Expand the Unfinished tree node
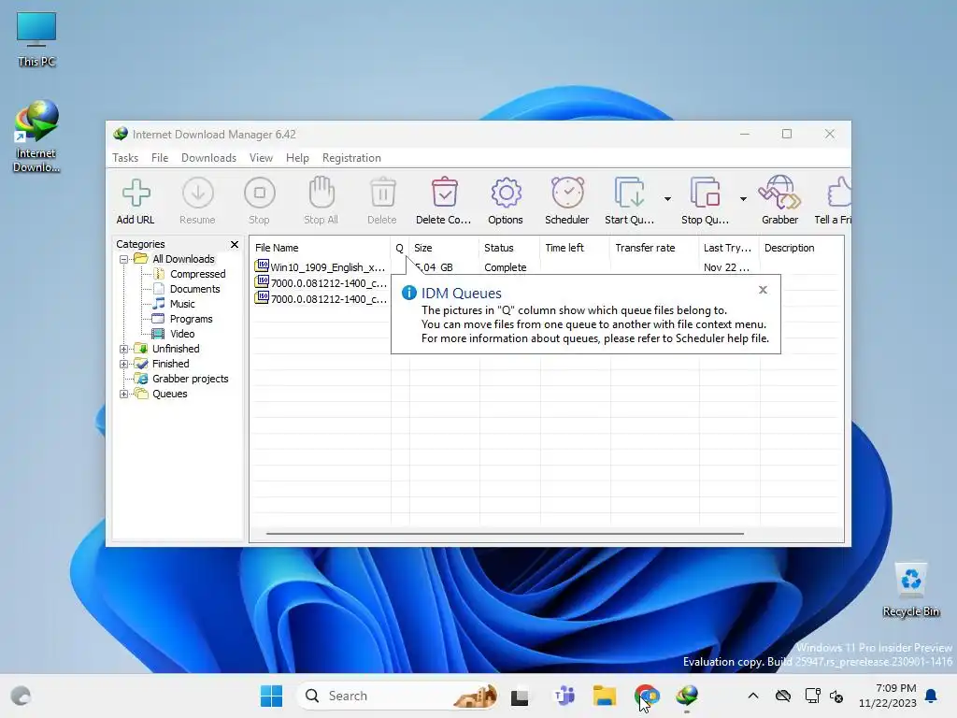The image size is (957, 718). coord(124,350)
